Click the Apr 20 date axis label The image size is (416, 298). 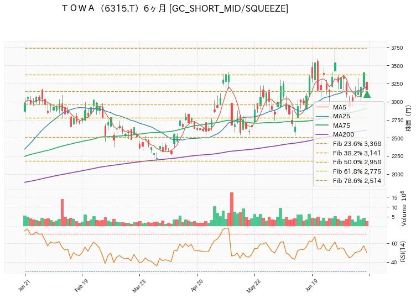196,286
